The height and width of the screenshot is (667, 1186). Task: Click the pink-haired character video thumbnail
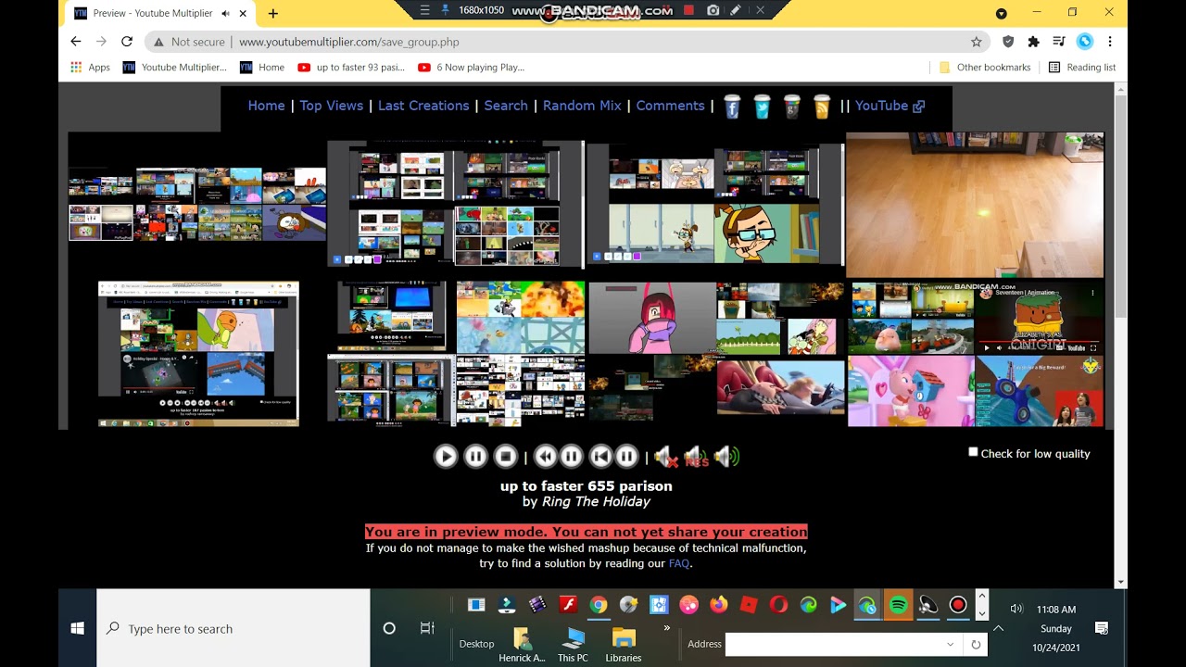click(651, 318)
